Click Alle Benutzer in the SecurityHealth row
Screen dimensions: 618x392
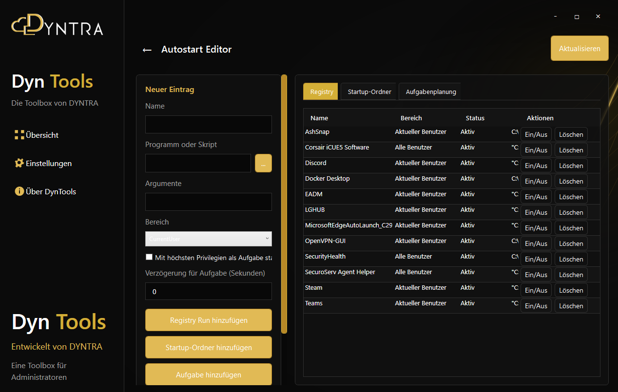point(413,256)
